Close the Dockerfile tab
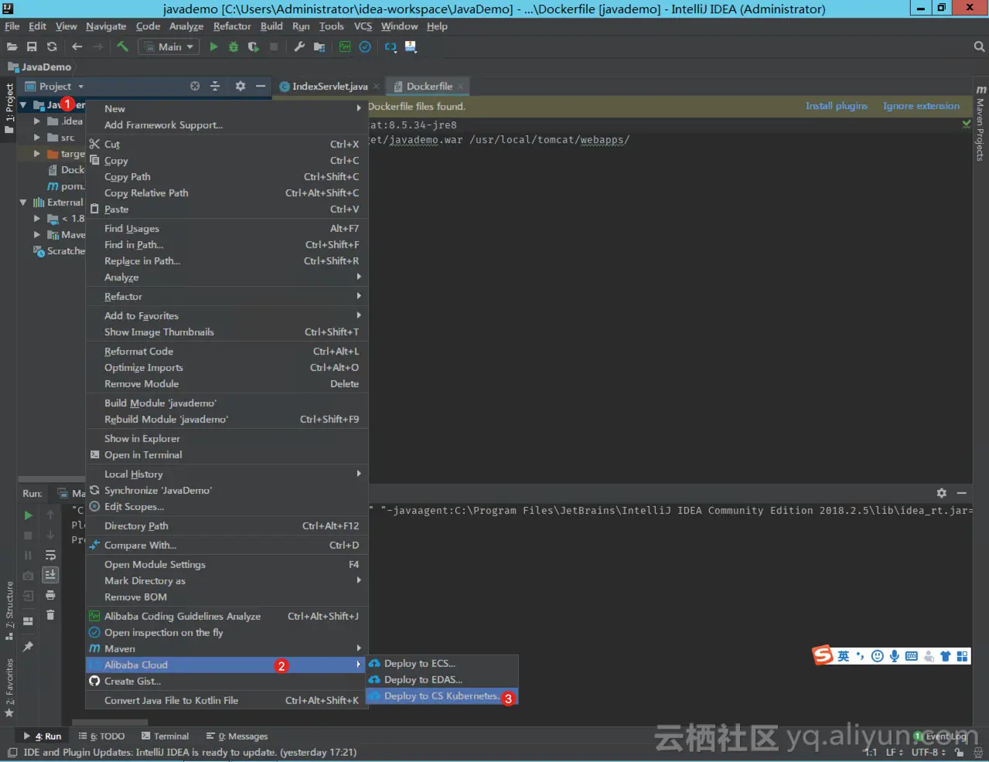989x762 pixels. click(460, 87)
